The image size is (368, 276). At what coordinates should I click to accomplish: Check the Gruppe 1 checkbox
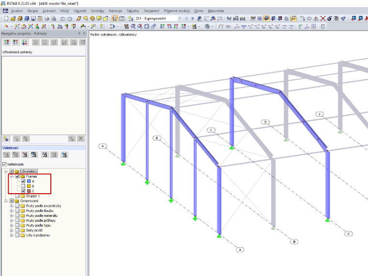(17, 196)
